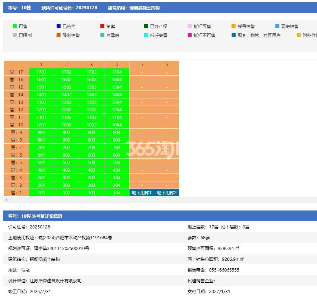This screenshot has height=301, width=317.
Task: Select unit 802 cell
Action: click(x=66, y=140)
